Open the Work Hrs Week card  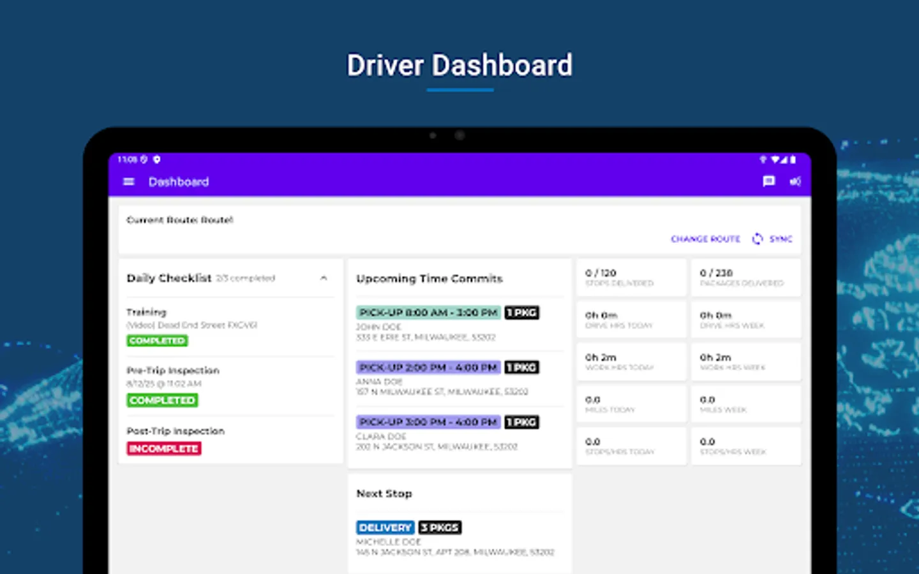click(x=745, y=362)
